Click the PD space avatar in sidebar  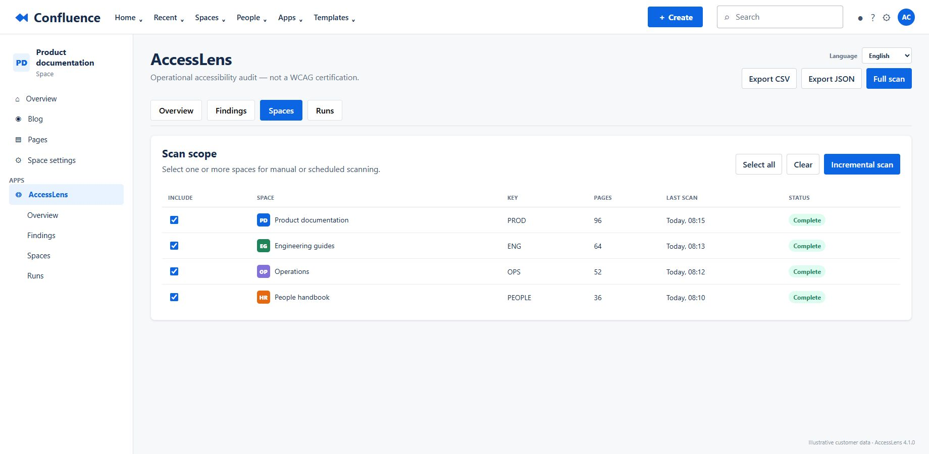[x=22, y=63]
